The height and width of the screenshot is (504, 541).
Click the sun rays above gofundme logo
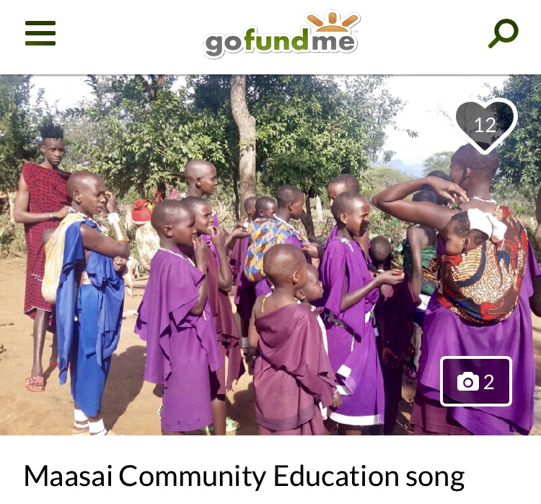pyautogui.click(x=333, y=22)
